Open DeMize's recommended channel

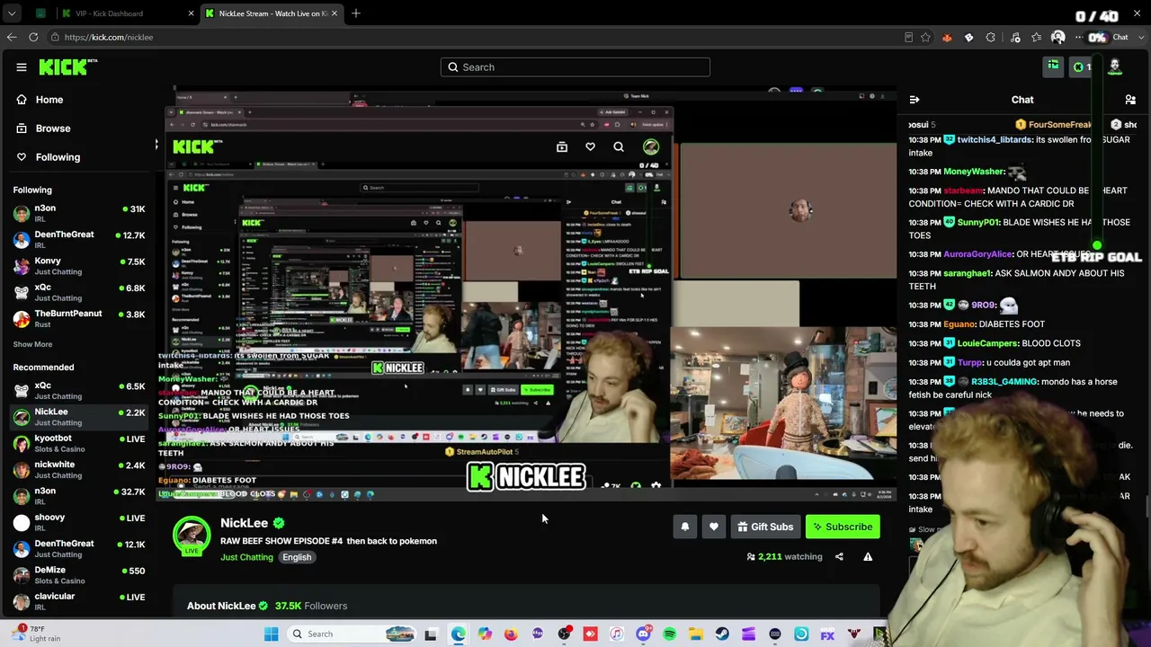pos(79,575)
